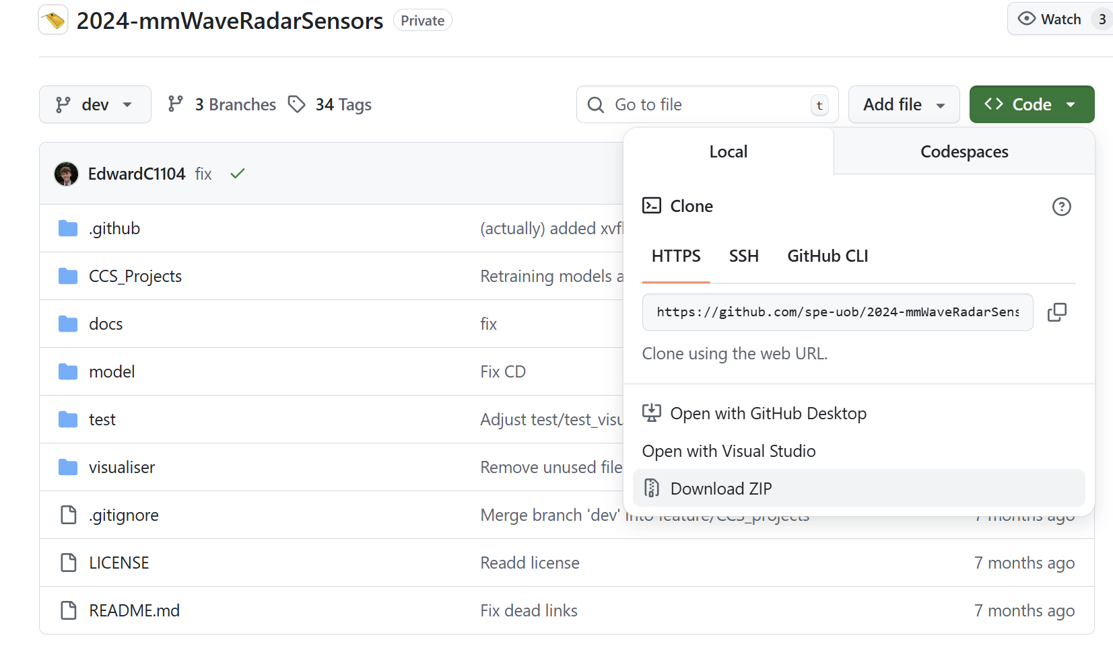The image size is (1113, 646).
Task: Open the Remove unused file commit message
Action: coord(551,468)
